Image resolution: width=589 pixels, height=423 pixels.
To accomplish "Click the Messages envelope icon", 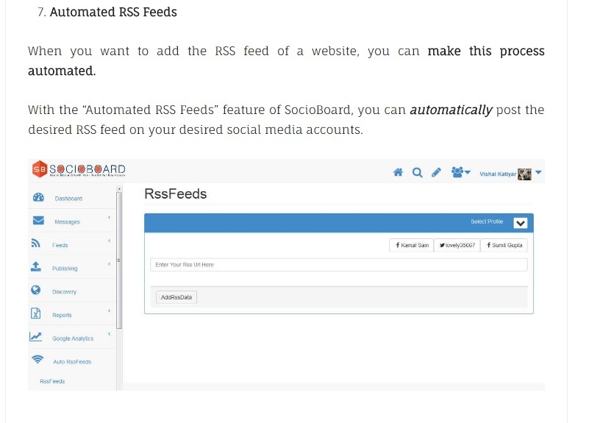I will (38, 220).
